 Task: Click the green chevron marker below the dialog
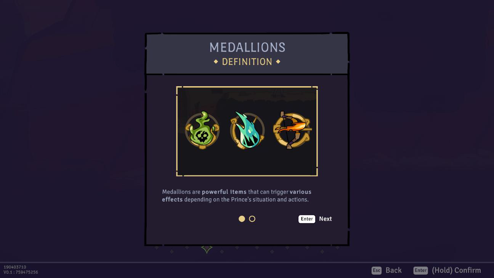coord(207,249)
